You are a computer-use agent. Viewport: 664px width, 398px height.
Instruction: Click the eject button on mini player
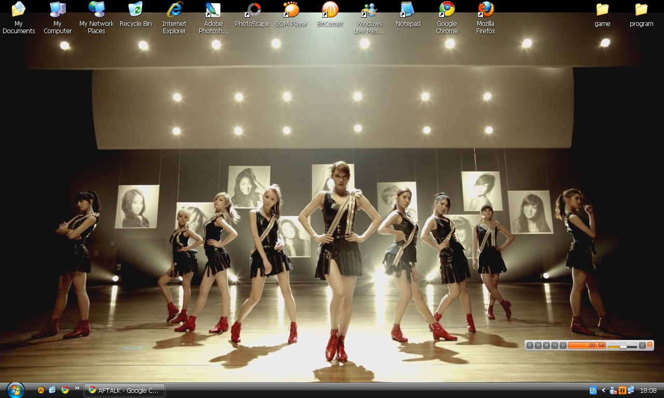click(643, 345)
